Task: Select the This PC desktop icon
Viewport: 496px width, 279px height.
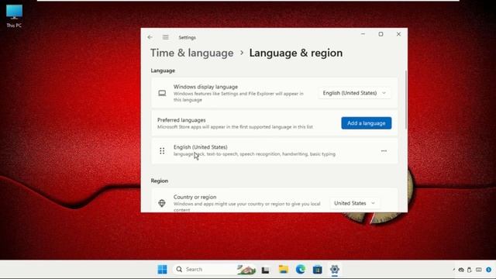Action: point(14,15)
